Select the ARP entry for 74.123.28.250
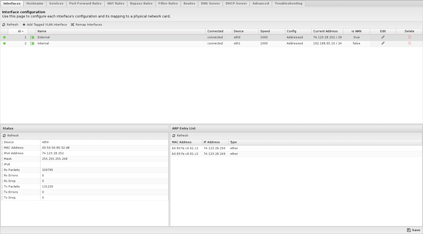The width and height of the screenshot is (423, 234). (215, 148)
